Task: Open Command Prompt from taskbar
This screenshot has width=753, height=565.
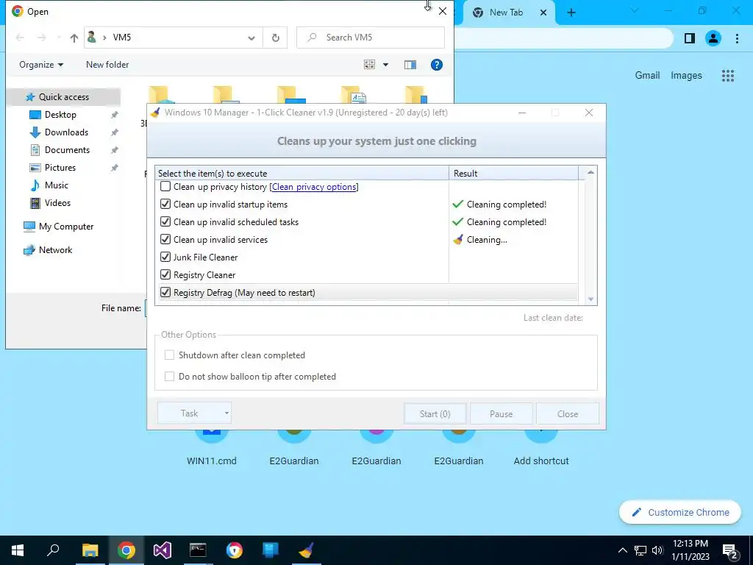Action: click(198, 550)
